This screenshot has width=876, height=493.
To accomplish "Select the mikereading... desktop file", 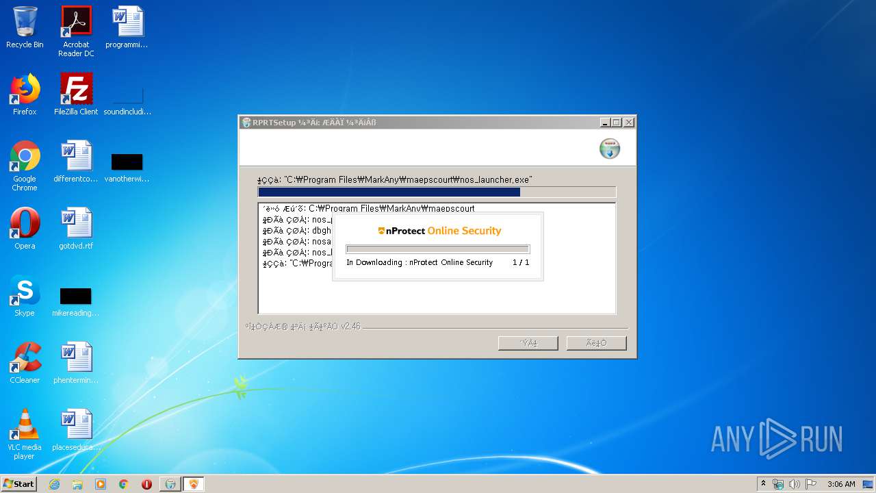I will (x=75, y=303).
